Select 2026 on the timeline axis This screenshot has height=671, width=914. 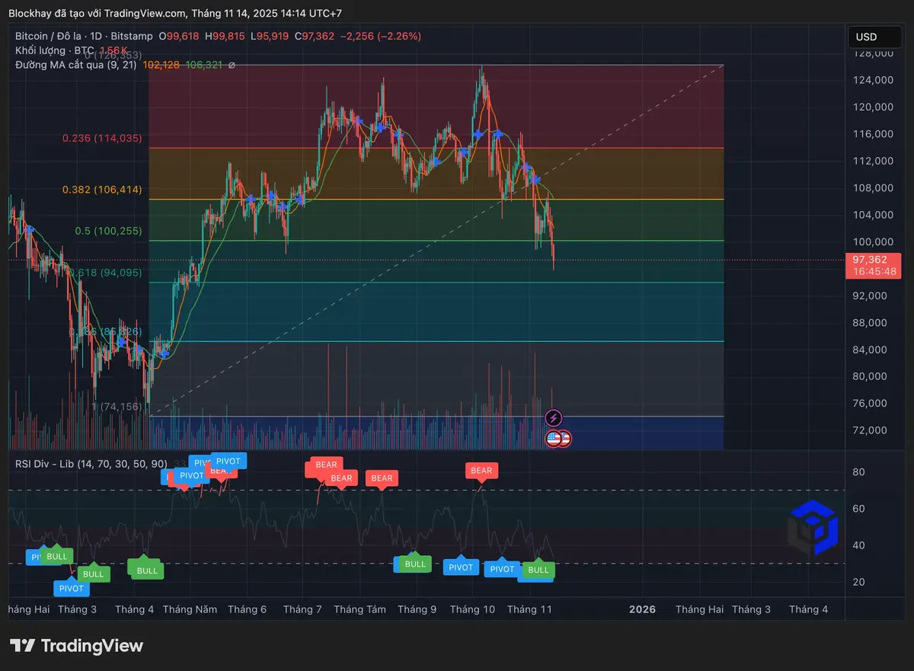[642, 609]
